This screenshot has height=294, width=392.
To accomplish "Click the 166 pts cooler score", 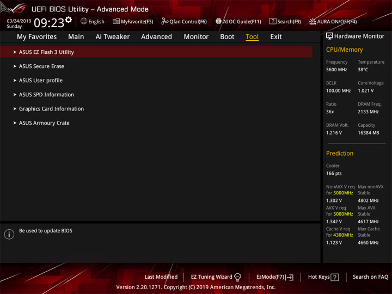I will [x=334, y=173].
